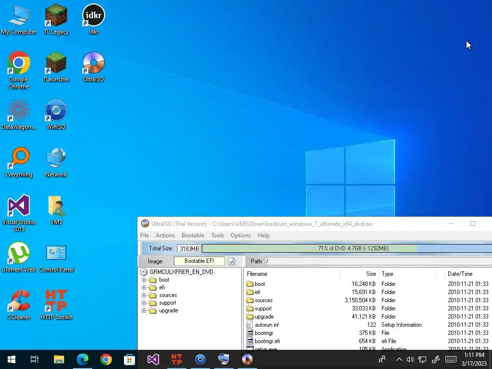Open UltraISO Actions menu
The height and width of the screenshot is (369, 492).
coord(165,235)
